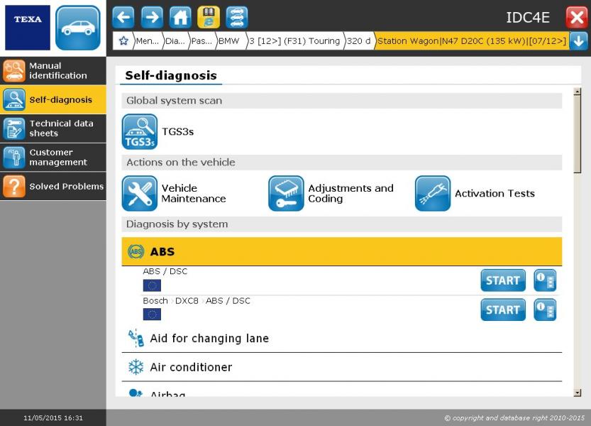Open Manual identification in sidebar

point(53,71)
